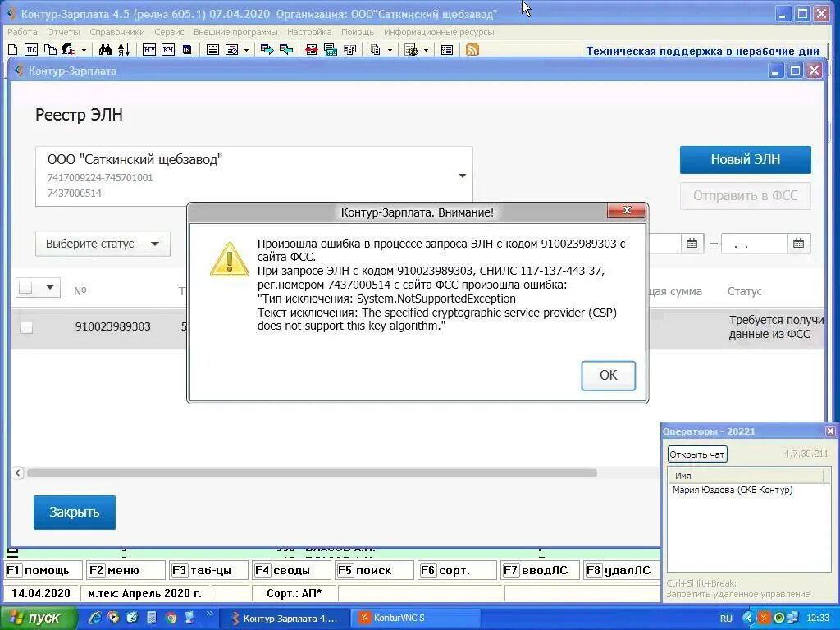Click the employee head toolbar icon
The image size is (840, 630).
(x=69, y=50)
